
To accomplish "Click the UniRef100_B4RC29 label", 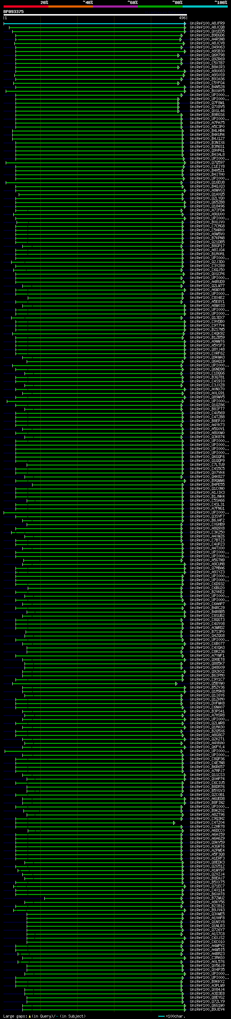I will (207, 608).
